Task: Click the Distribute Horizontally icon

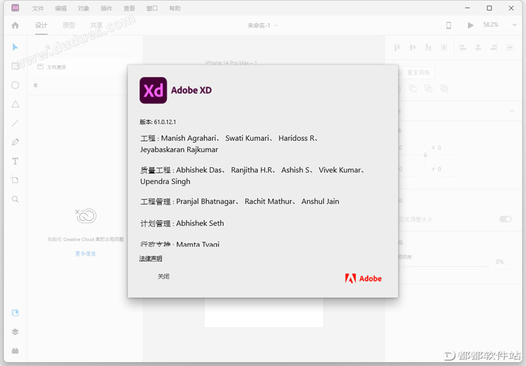Action: [509, 47]
